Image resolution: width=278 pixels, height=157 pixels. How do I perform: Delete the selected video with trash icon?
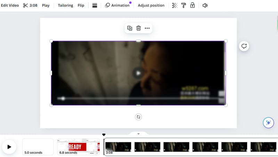138,28
